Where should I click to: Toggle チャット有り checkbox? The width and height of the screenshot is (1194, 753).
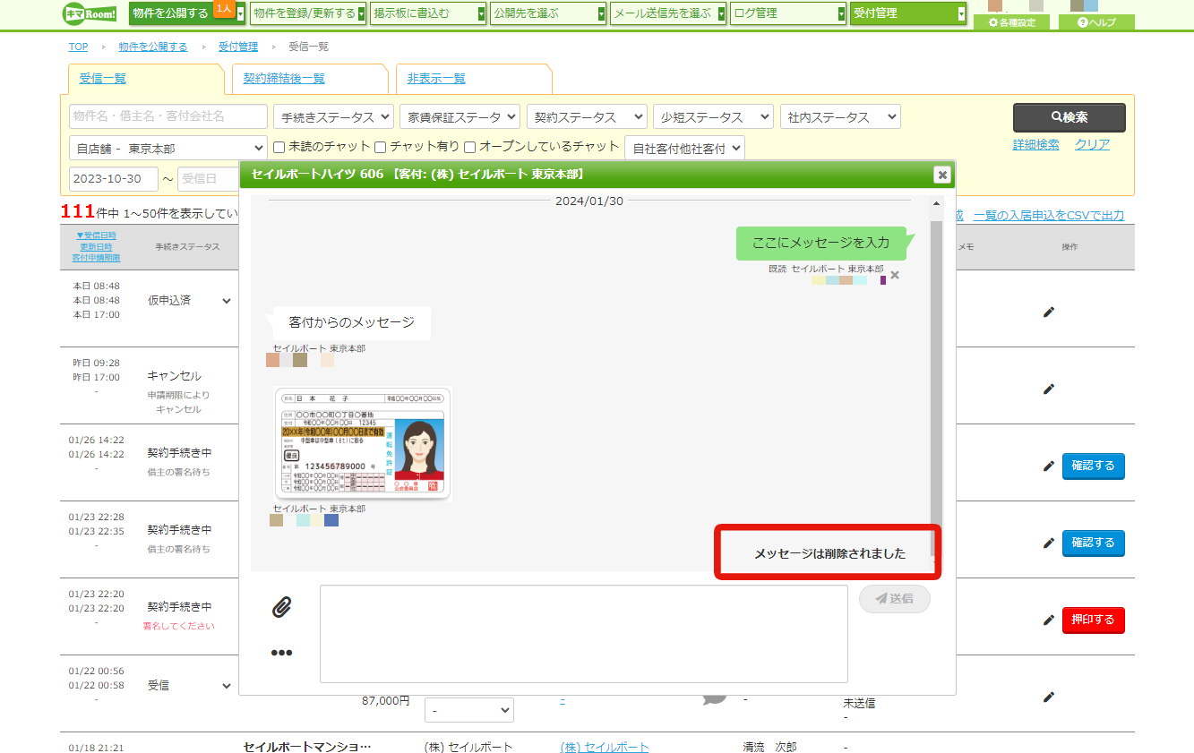(381, 147)
